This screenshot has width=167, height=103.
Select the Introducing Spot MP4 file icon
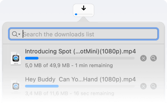coord(16,58)
